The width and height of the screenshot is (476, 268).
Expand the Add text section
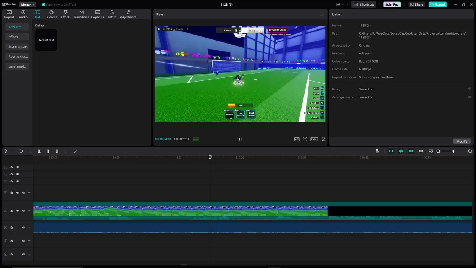[17, 27]
